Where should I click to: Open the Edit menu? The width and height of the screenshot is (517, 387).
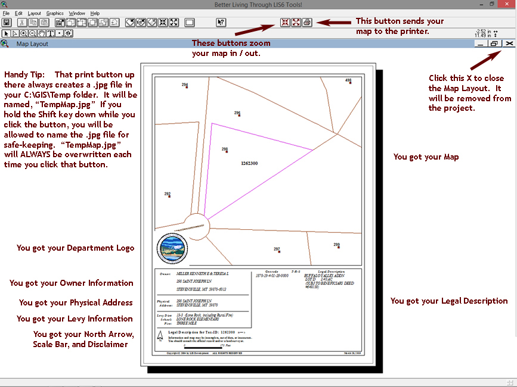18,13
